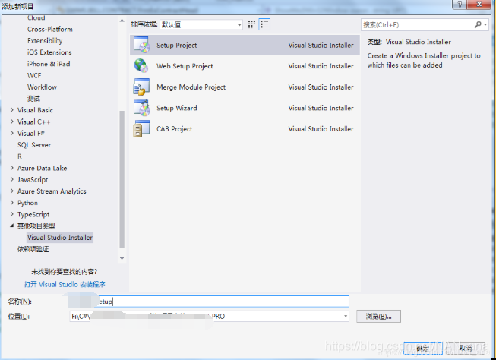496x360 pixels.
Task: Close the 添加新项目 dialog
Action: pos(479,4)
